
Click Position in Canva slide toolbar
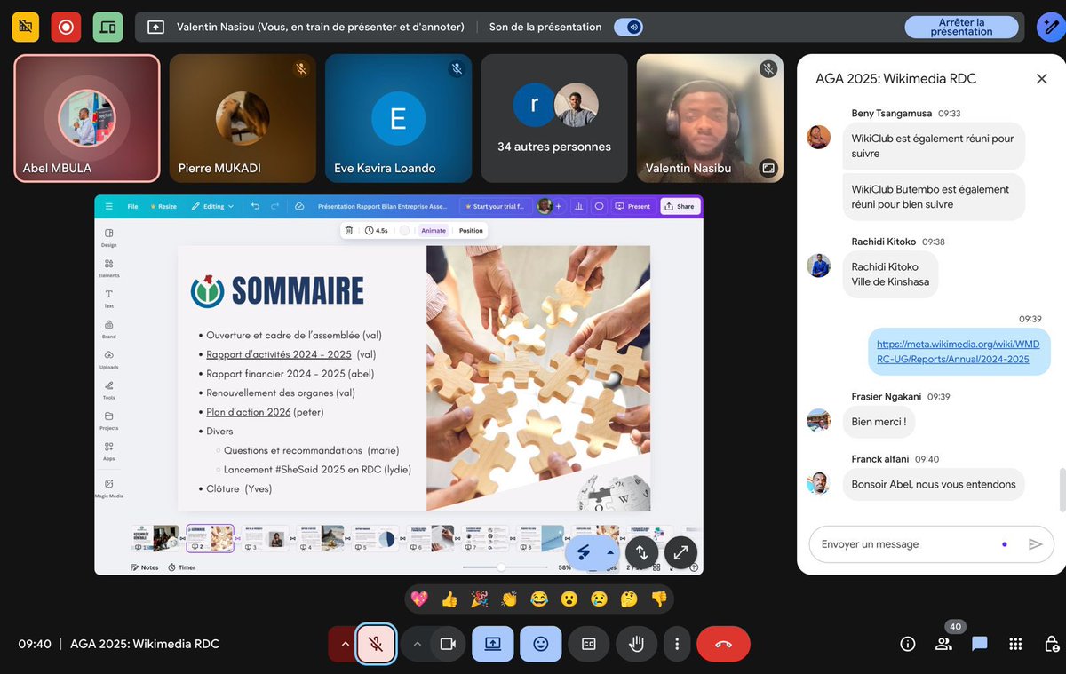pyautogui.click(x=471, y=230)
